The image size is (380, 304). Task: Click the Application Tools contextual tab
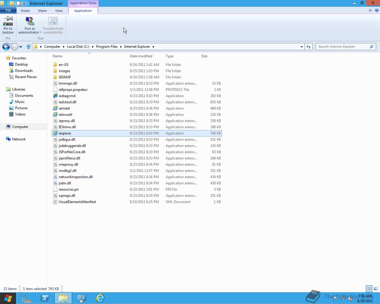coord(83,3)
